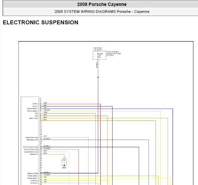Click the "GRY" wire label at pin 17
Screen dimensions: 198x185
pyautogui.click(x=45, y=136)
